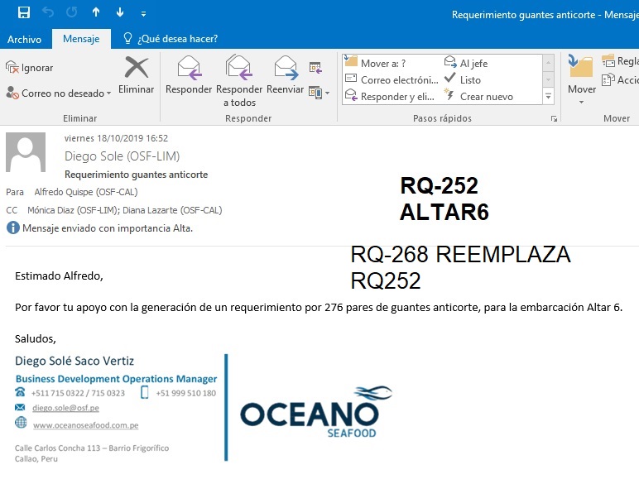Image resolution: width=639 pixels, height=503 pixels.
Task: Open the www.oceanoseafood.com.pe website link
Action: tap(85, 425)
